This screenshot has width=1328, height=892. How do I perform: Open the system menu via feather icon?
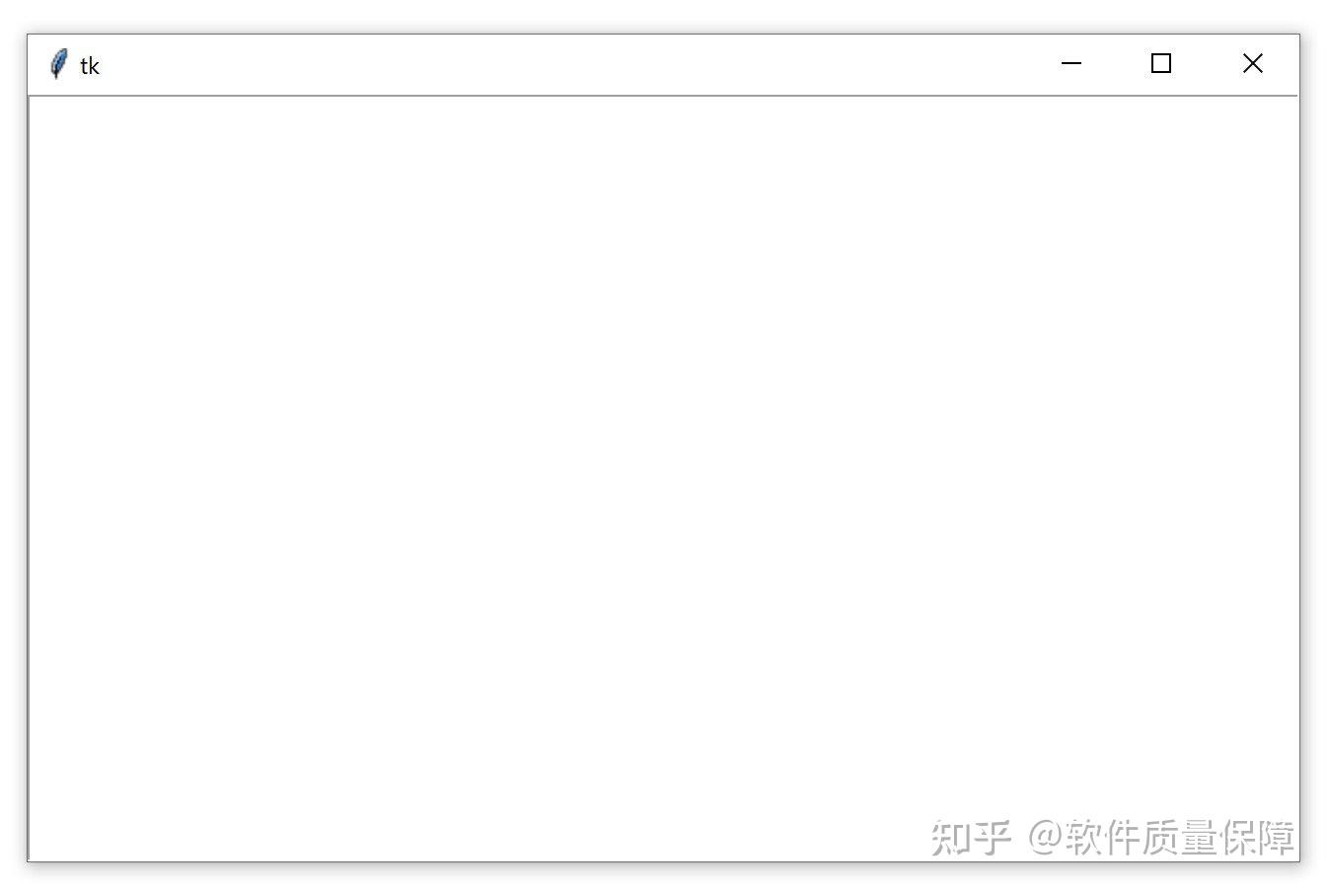pyautogui.click(x=59, y=64)
